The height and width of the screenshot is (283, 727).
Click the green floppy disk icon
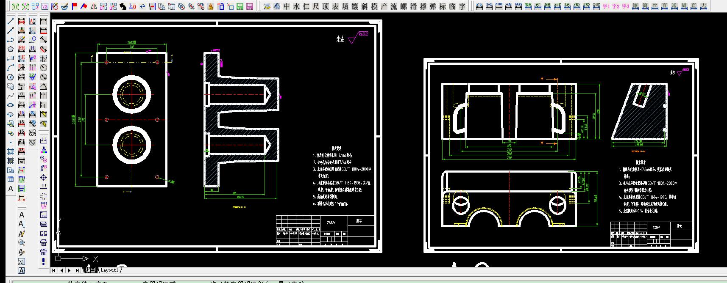coord(240,6)
